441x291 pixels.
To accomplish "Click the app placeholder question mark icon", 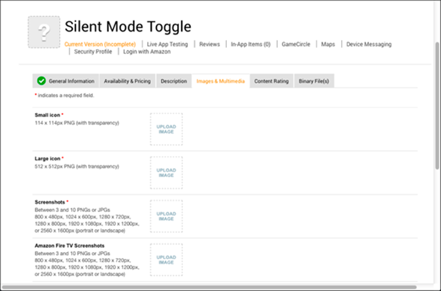I will point(44,32).
